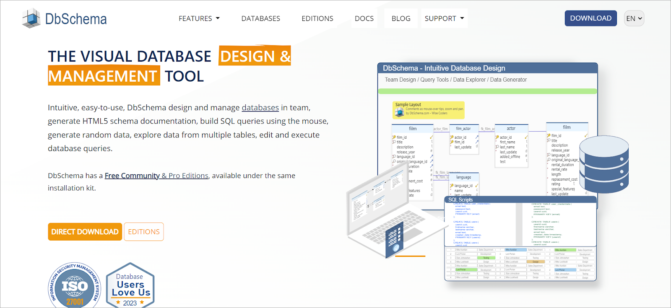Click the 'actor' table header in diagram
This screenshot has width=671, height=308.
(511, 129)
